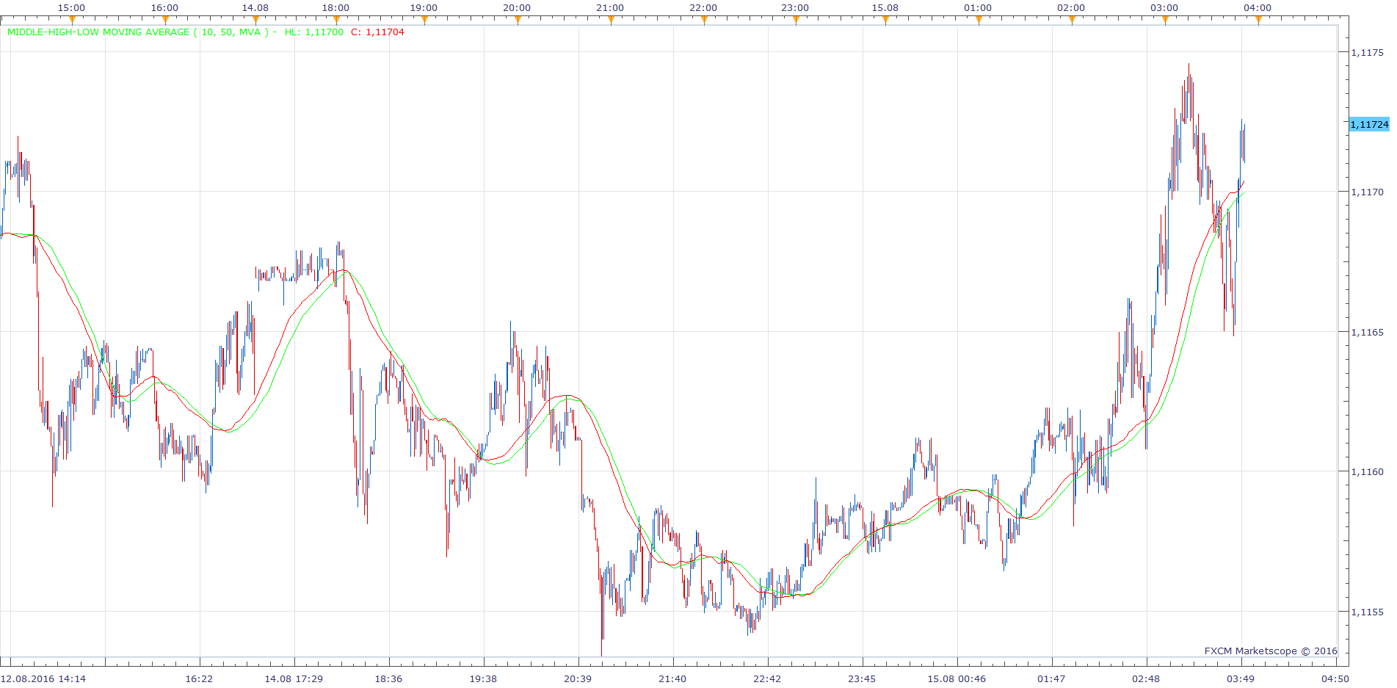Select the 15.08 date label on top axis
This screenshot has width=1397, height=688.
(885, 7)
